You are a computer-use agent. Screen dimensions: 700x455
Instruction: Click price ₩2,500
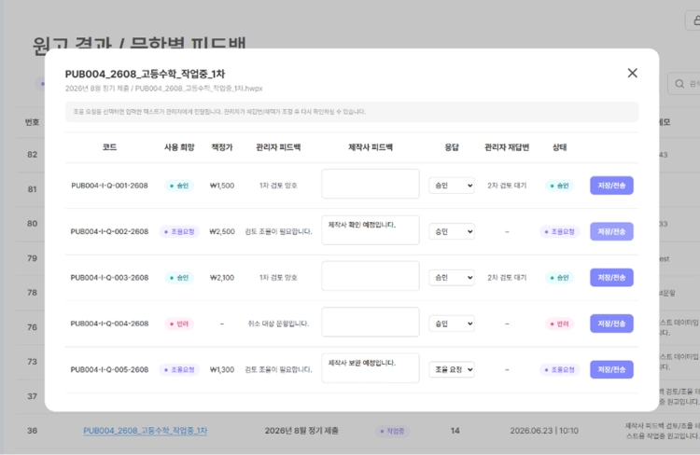tap(222, 231)
